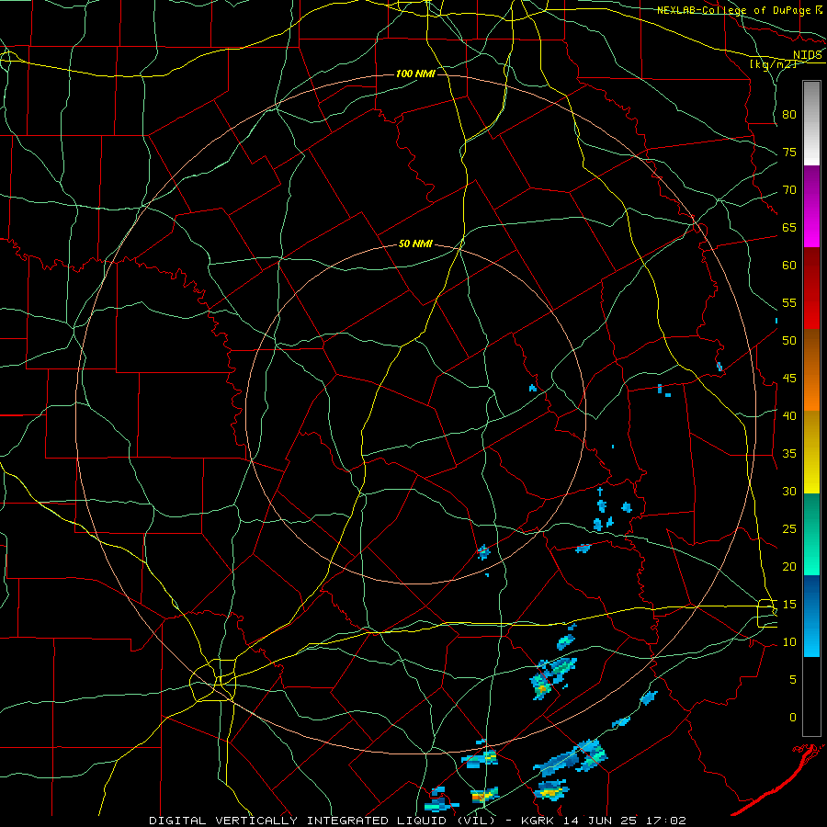Screen dimensions: 827x827
Task: Select the "10" scale value
Action: point(789,642)
